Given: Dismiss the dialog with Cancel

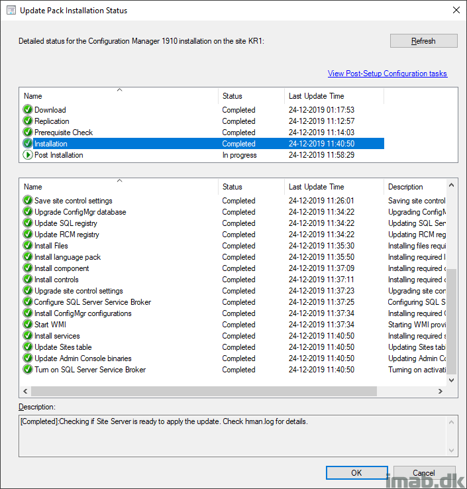Looking at the screenshot, I should tap(424, 473).
